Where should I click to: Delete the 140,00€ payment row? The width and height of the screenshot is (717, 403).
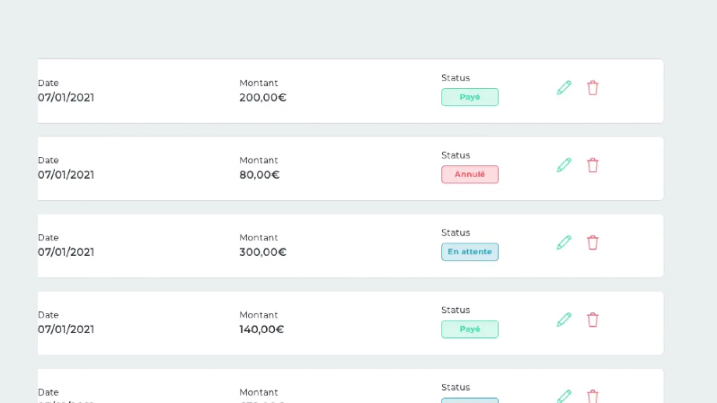592,320
